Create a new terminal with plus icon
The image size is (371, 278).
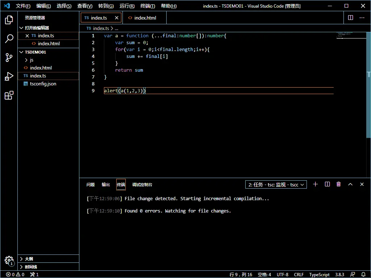(x=315, y=184)
